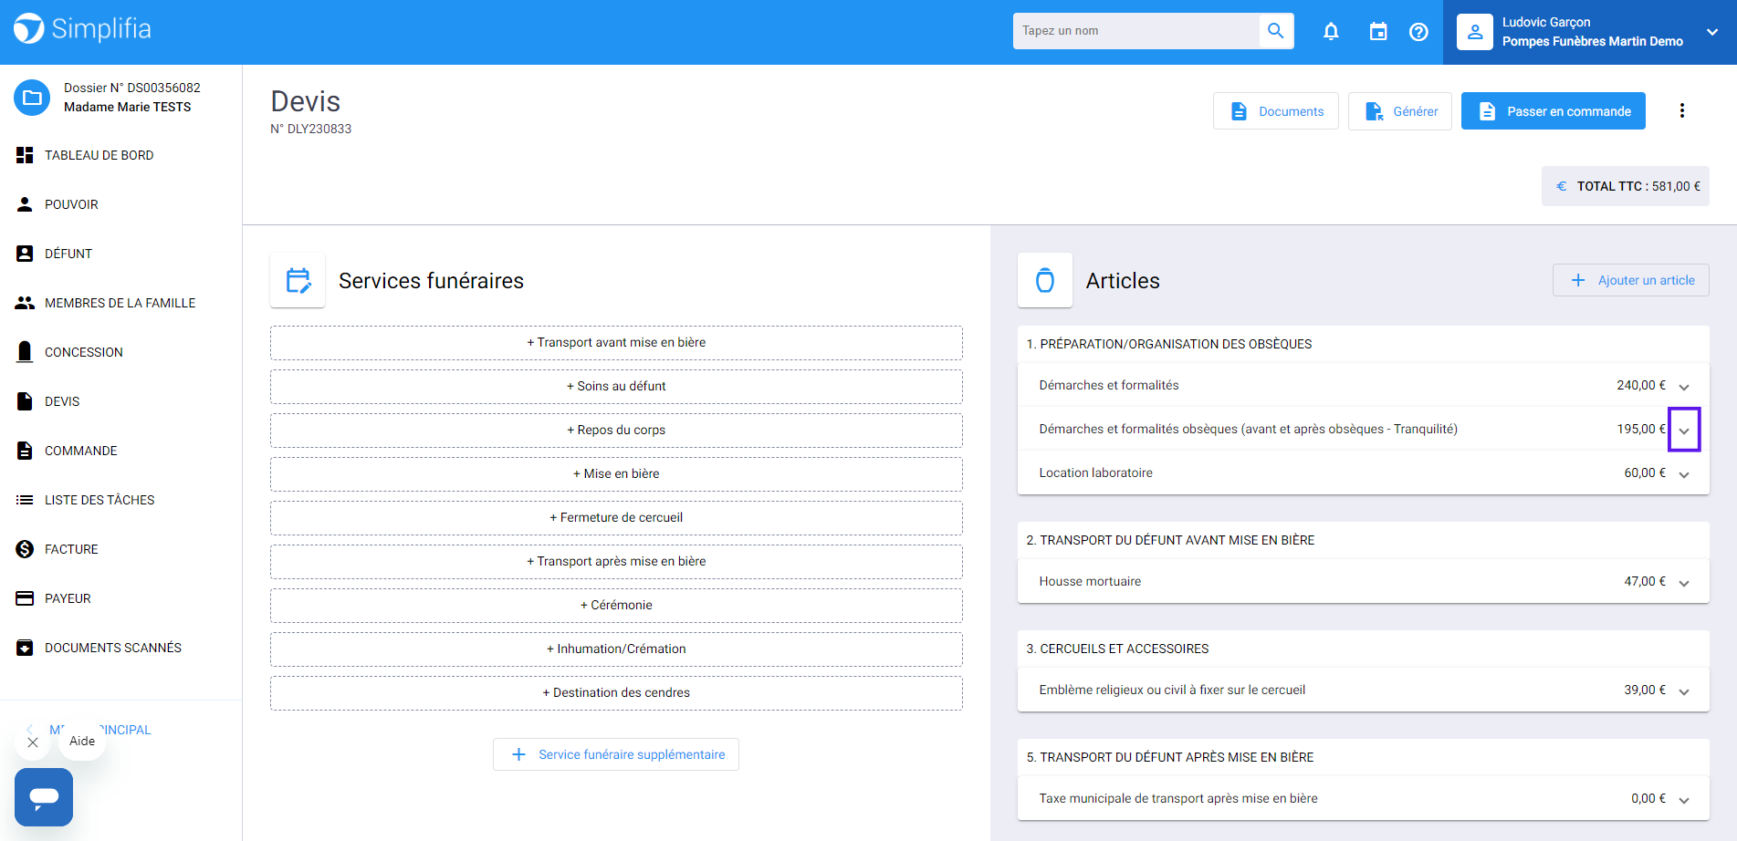1737x841 pixels.
Task: Click the Documents button
Action: pyautogui.click(x=1276, y=111)
